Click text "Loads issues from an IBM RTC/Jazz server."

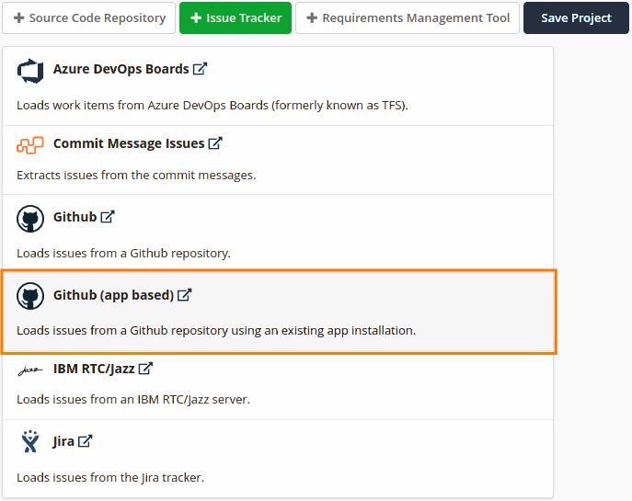[x=133, y=400]
